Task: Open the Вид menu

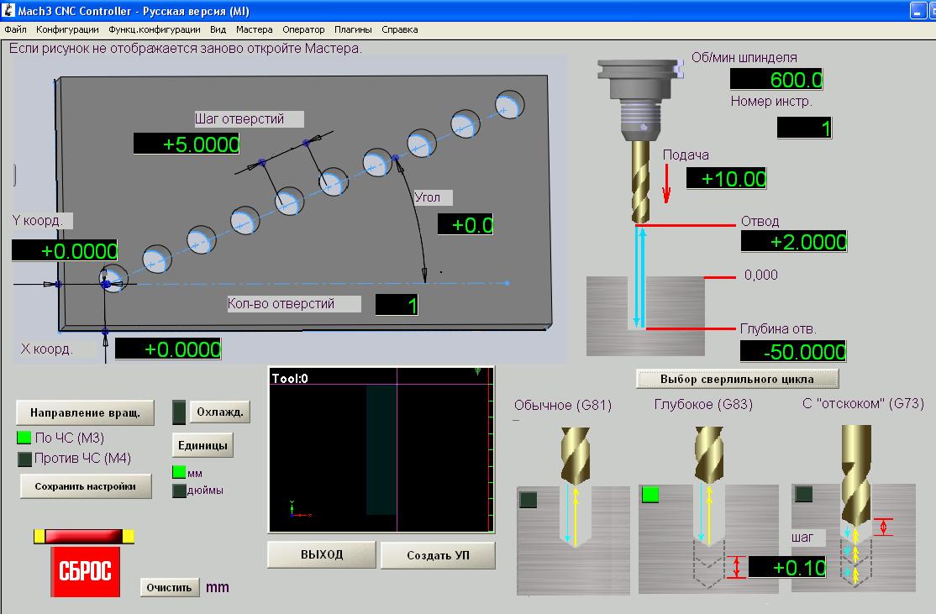Action: (218, 29)
